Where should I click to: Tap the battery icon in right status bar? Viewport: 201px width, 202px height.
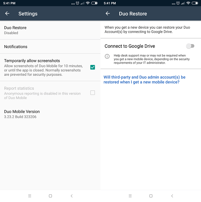195,3
